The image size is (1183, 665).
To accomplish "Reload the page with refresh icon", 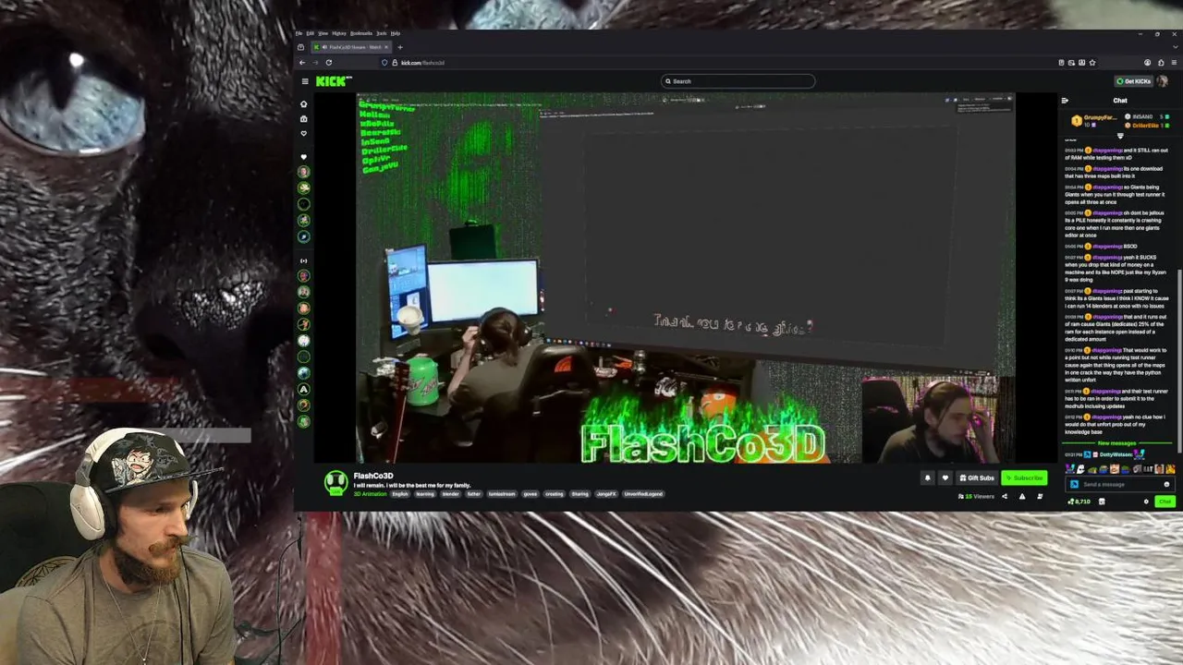I will [x=328, y=63].
